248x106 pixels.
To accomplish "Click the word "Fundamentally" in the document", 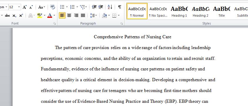I will 55,69.
